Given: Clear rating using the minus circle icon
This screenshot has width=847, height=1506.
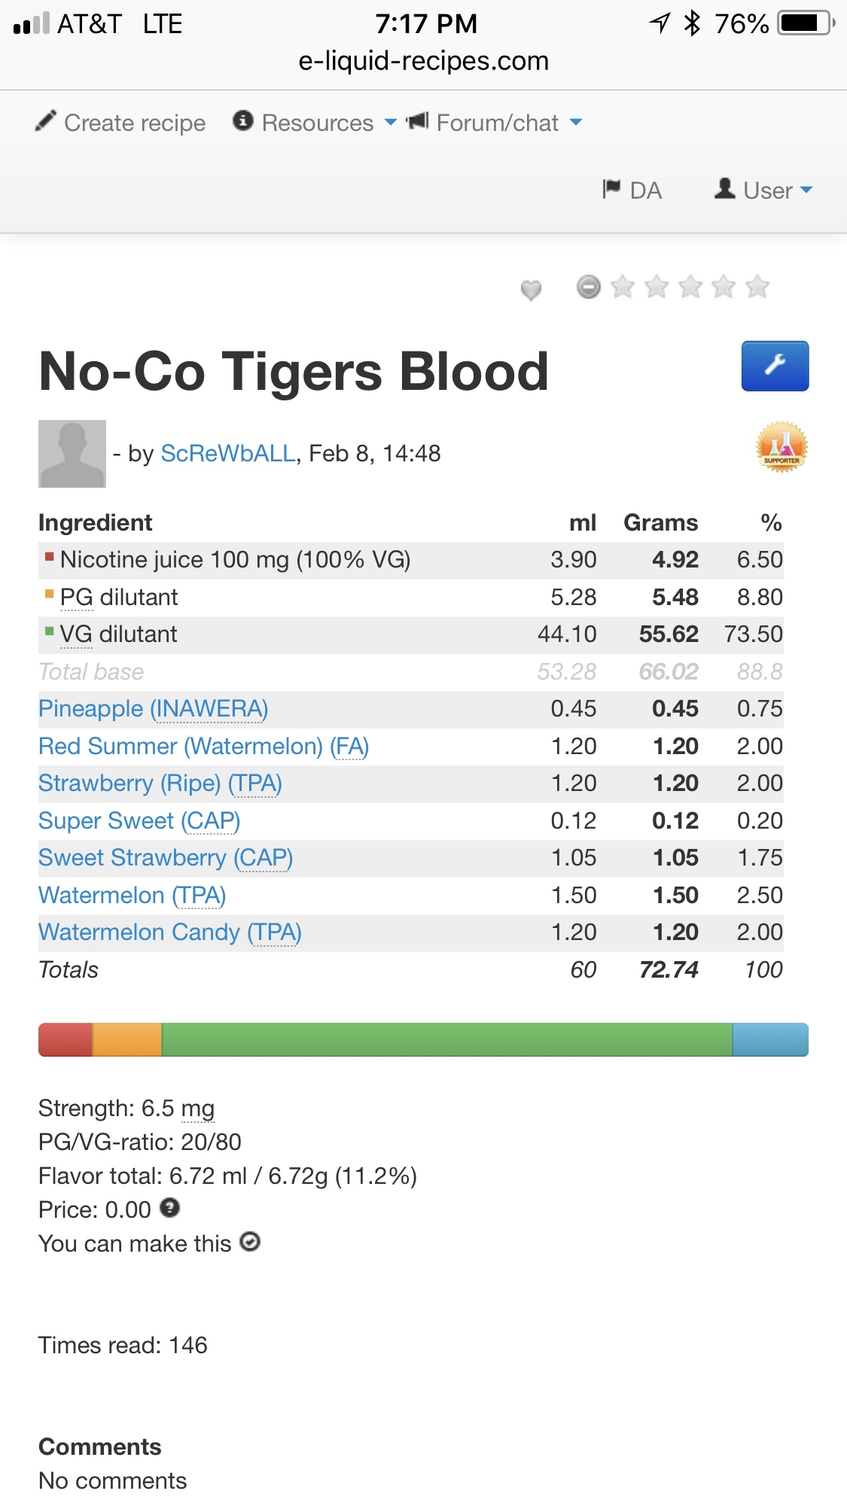Looking at the screenshot, I should pyautogui.click(x=589, y=287).
